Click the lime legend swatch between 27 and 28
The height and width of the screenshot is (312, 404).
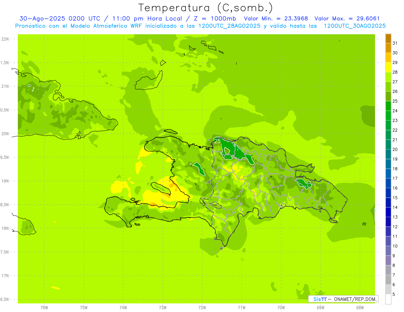pos(388,77)
